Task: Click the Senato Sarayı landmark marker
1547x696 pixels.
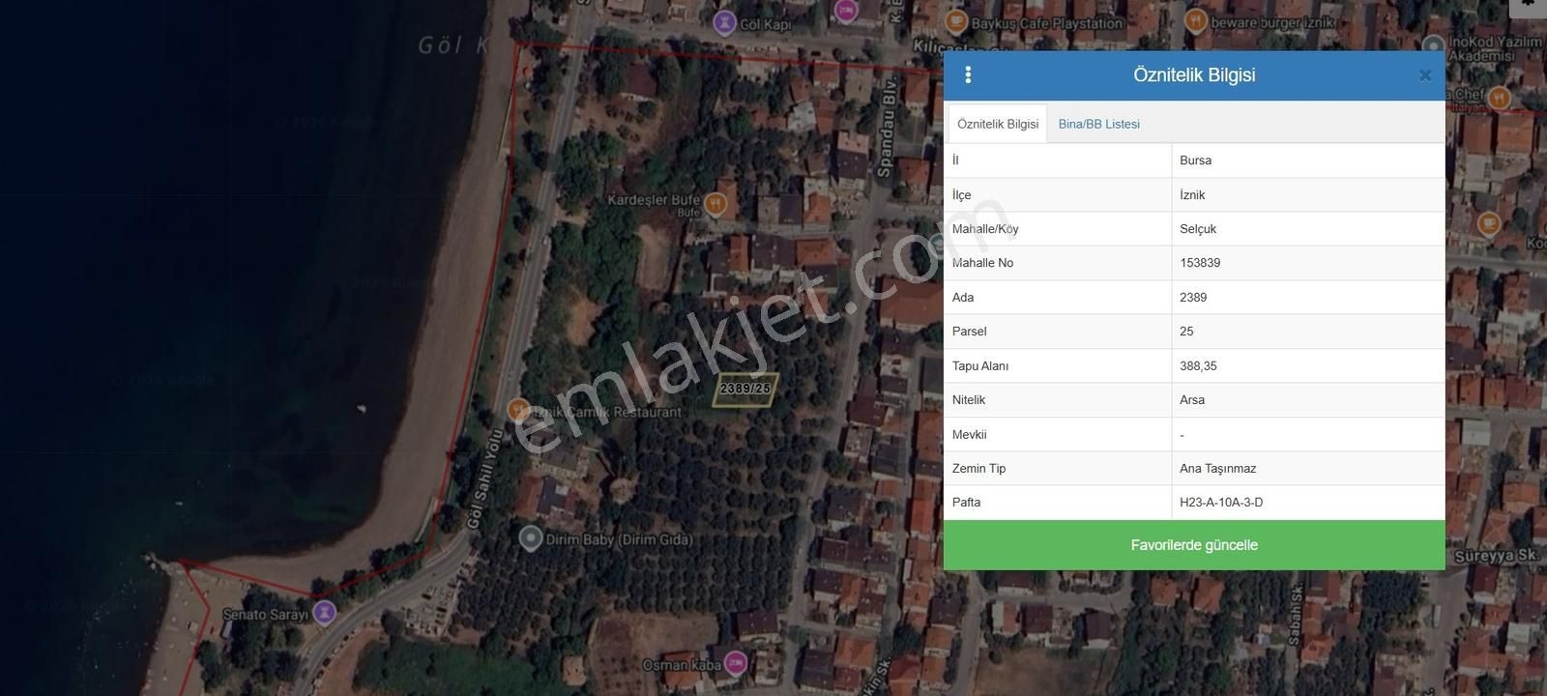Action: pyautogui.click(x=326, y=613)
